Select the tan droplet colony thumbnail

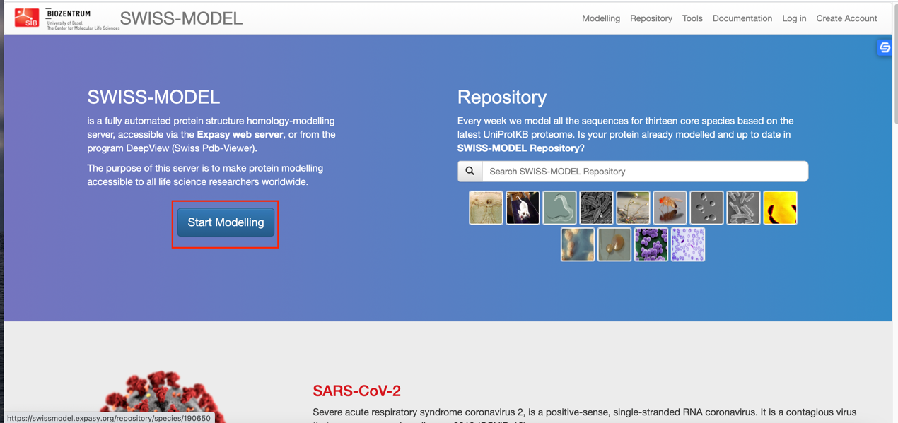point(614,244)
